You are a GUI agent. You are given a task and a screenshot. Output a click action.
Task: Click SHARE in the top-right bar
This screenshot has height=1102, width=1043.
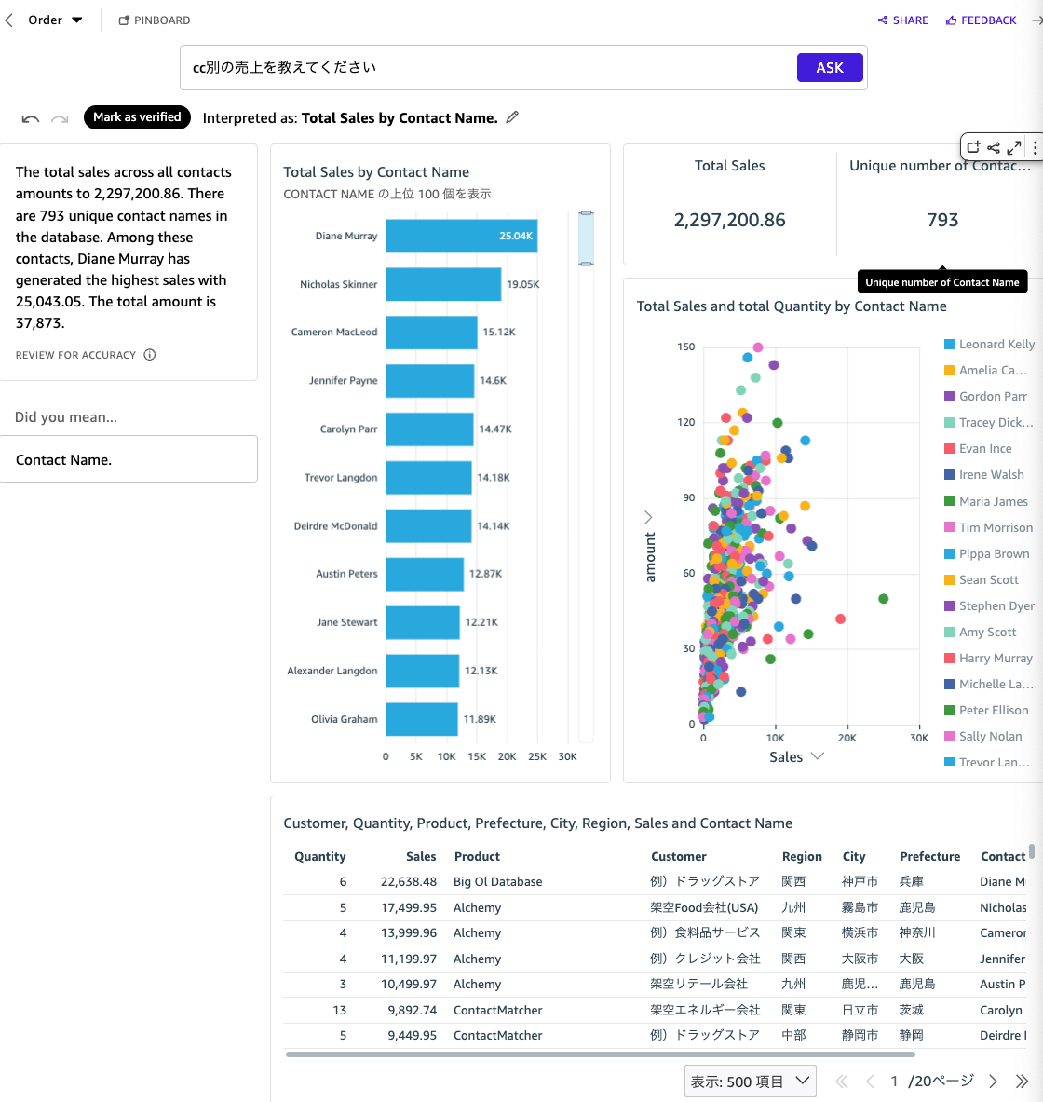[901, 20]
